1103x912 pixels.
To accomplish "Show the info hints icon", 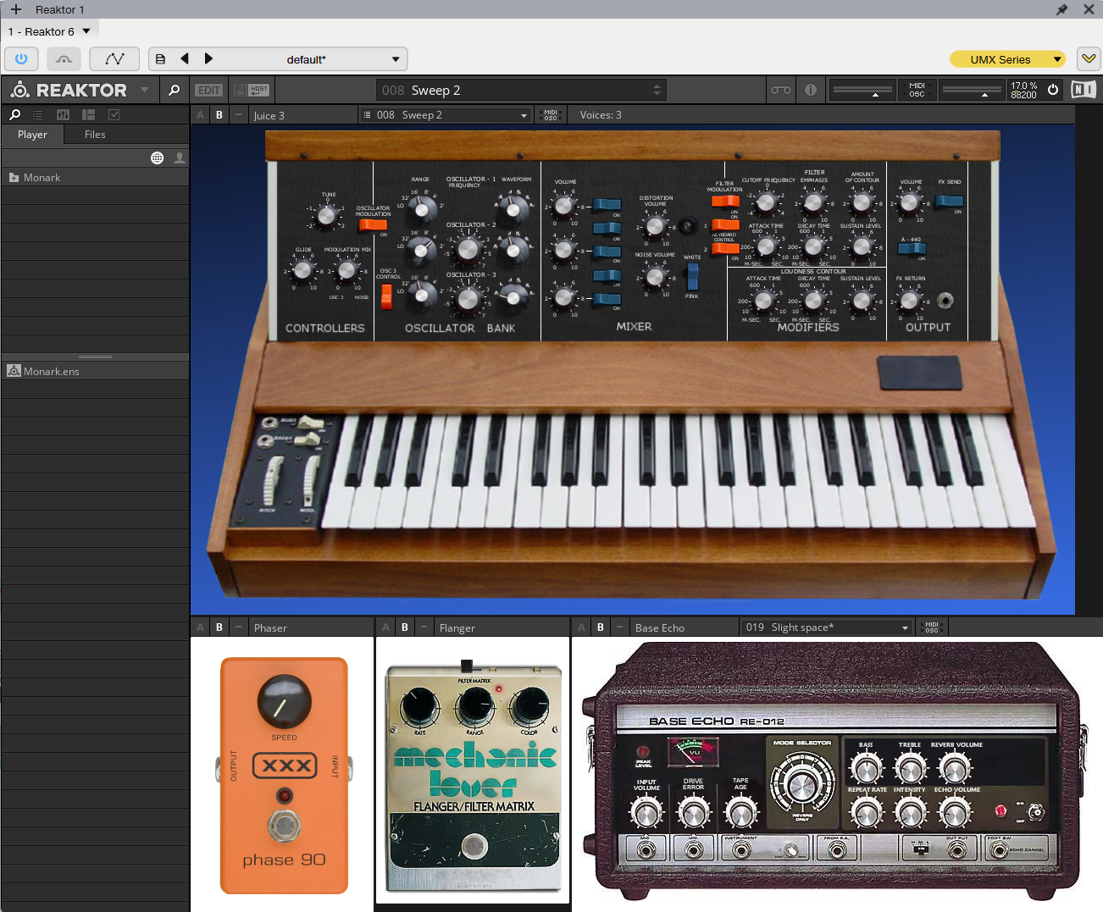I will point(811,90).
